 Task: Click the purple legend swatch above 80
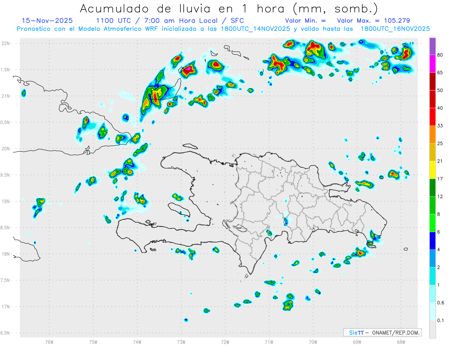click(432, 46)
